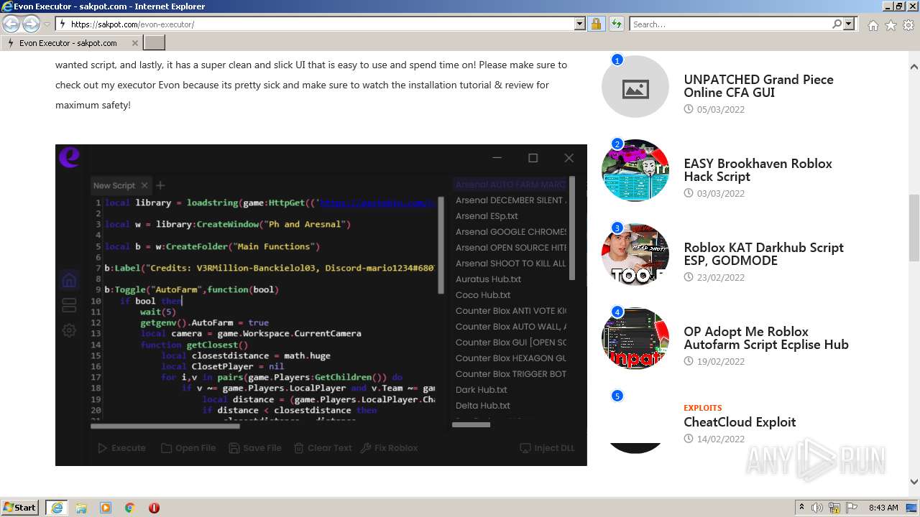This screenshot has height=517, width=920.
Task: Click the Evon script hub sidebar icon
Action: [69, 305]
